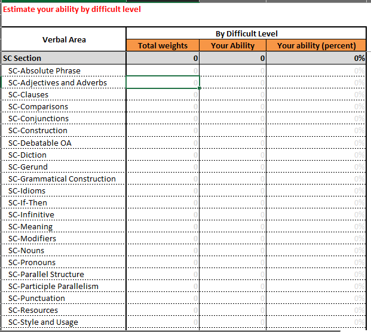
Task: Click the red title text cell
Action: click(x=72, y=10)
